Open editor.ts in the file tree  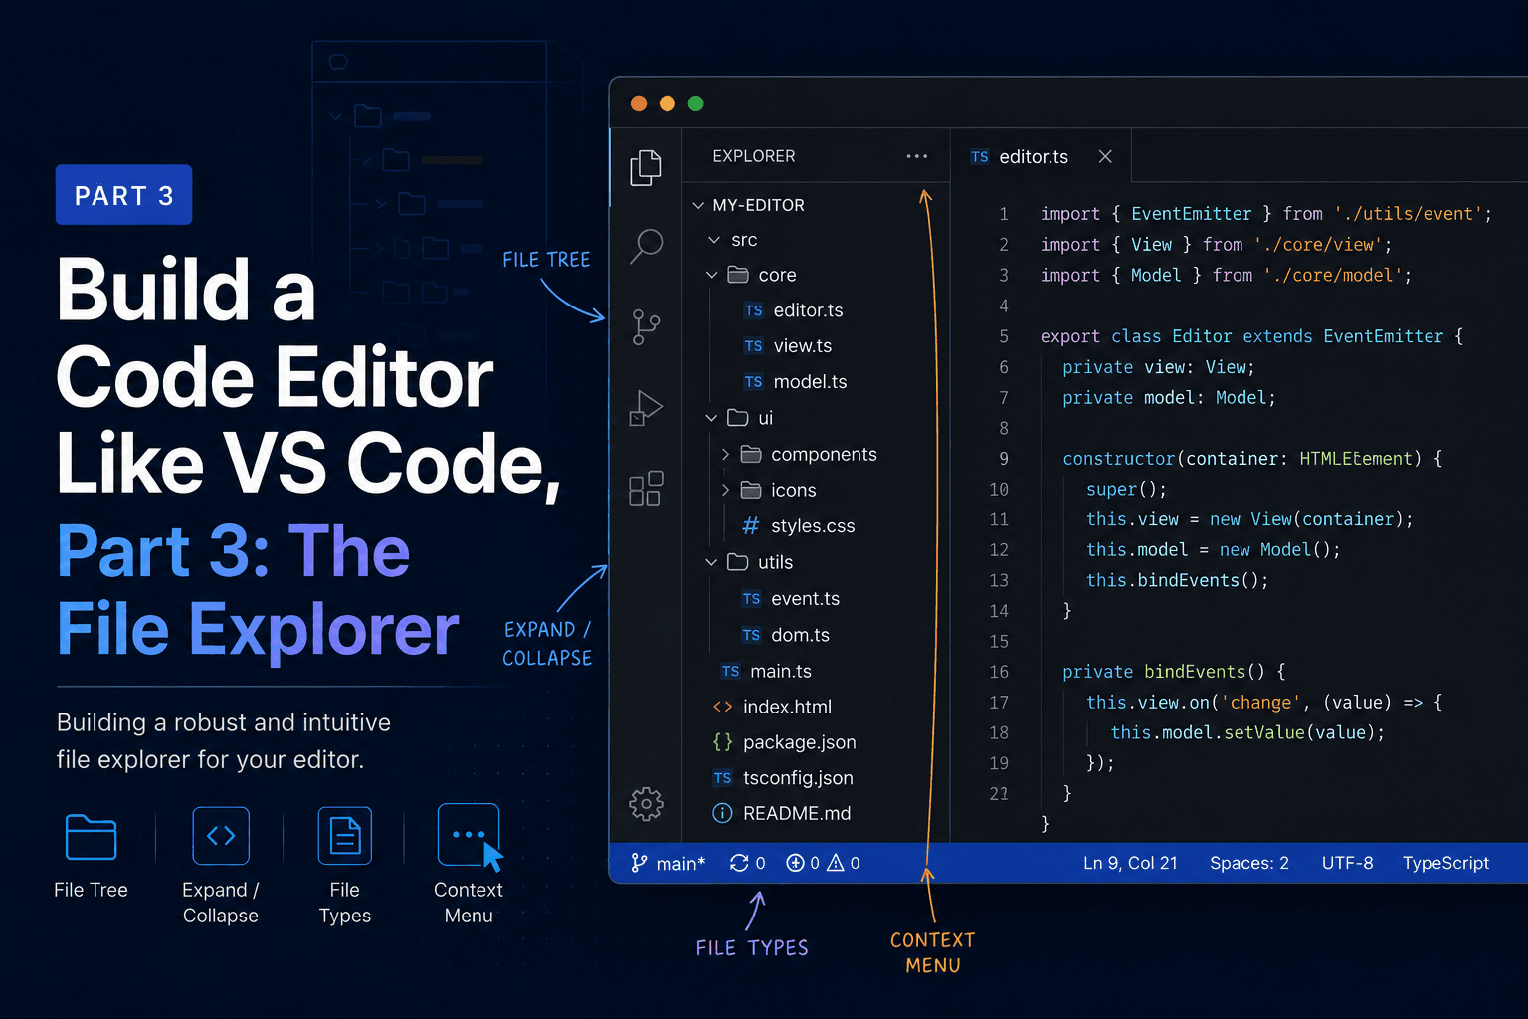click(809, 310)
